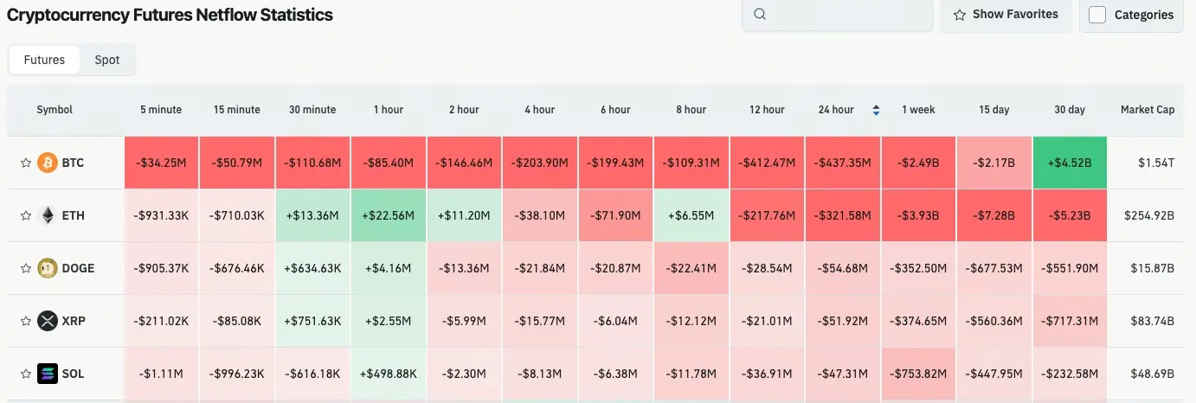1196x403 pixels.
Task: Sort by the 1 hour column
Action: coord(389,110)
